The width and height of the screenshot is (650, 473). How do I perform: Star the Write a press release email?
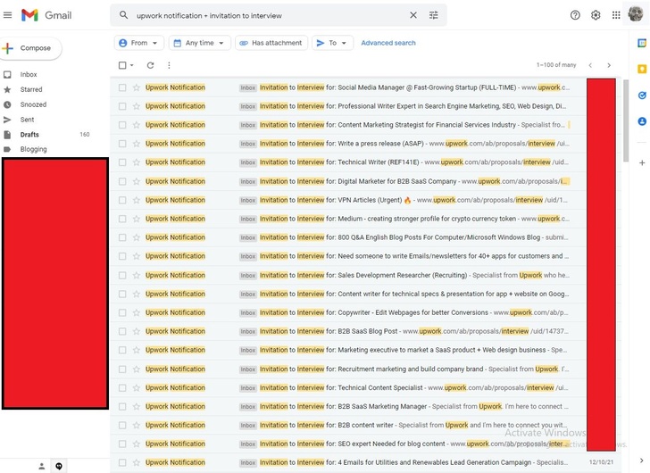click(x=136, y=144)
